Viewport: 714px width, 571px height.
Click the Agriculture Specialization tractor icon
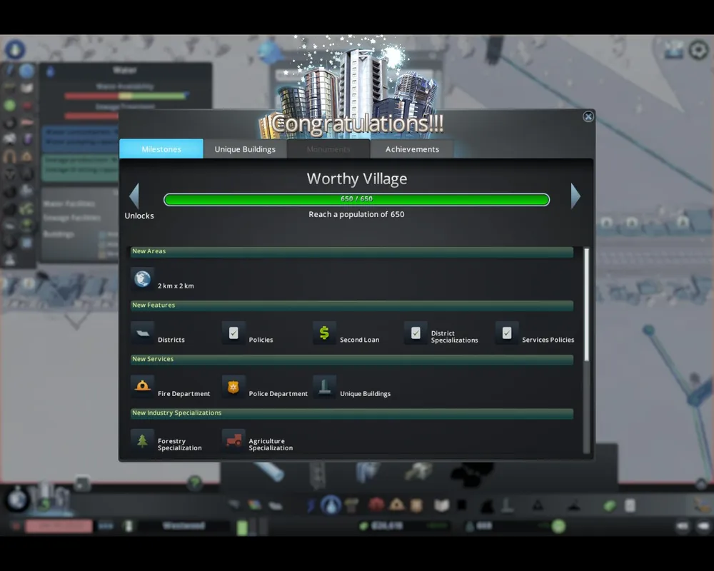point(233,440)
